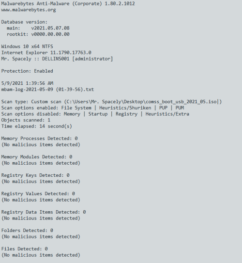Click the Registry Data Items Detected line

(44, 212)
